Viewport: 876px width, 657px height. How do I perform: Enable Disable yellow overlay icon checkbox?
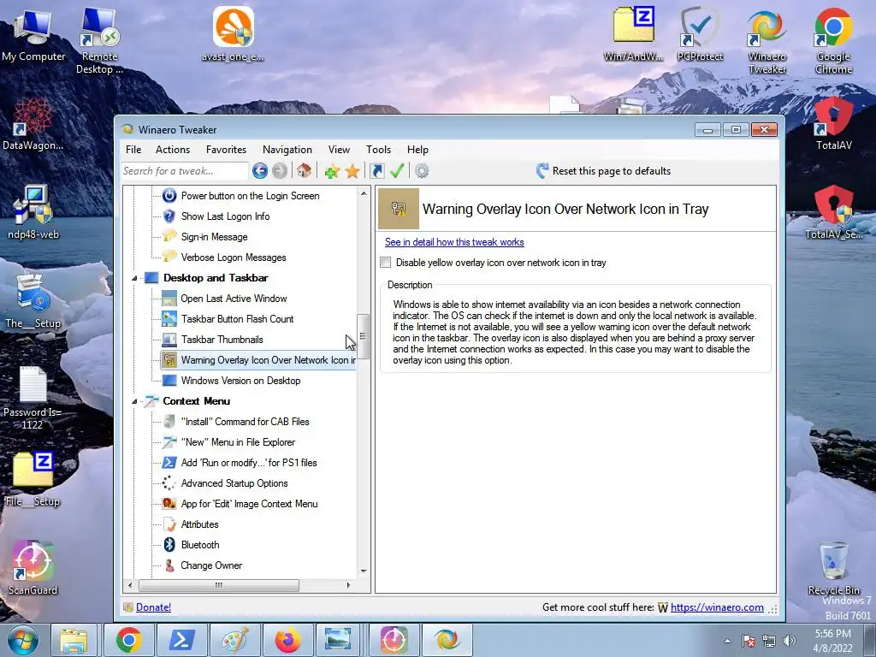[386, 263]
